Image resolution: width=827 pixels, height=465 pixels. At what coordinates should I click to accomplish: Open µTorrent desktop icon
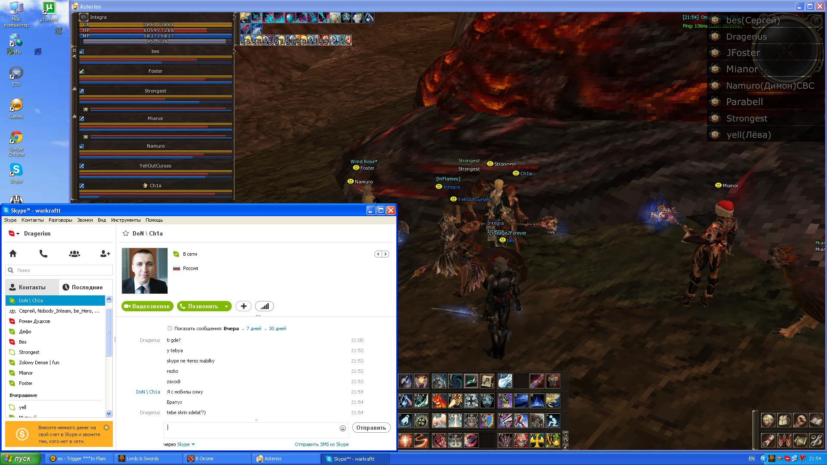(x=49, y=12)
